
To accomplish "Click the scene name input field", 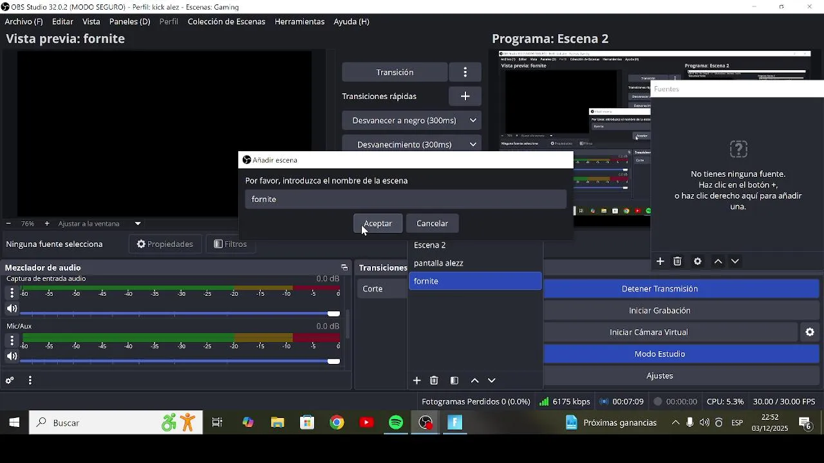I will coord(406,199).
